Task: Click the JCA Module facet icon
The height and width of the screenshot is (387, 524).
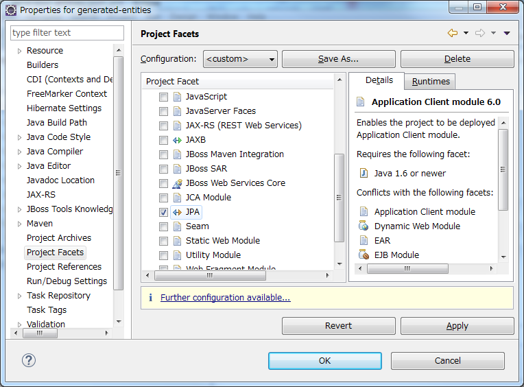Action: click(x=177, y=198)
